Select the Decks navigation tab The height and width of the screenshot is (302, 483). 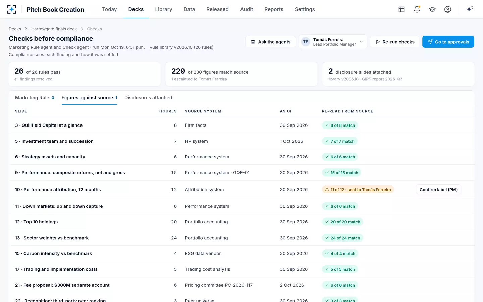coord(136,9)
